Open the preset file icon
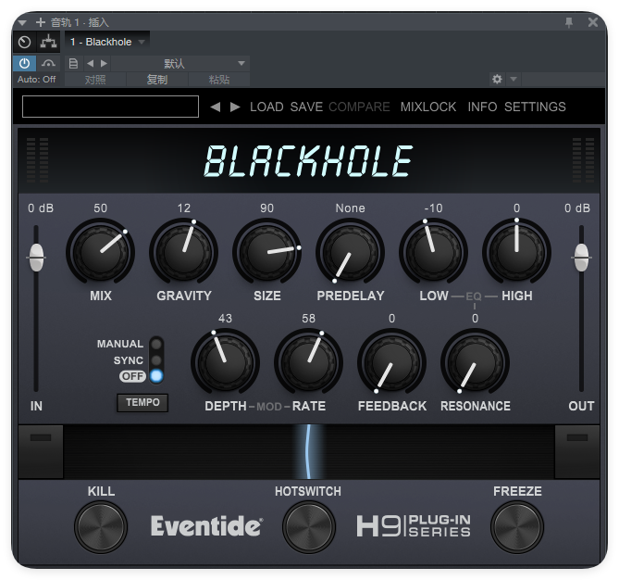Screen dimensions: 619x580 click(x=73, y=64)
